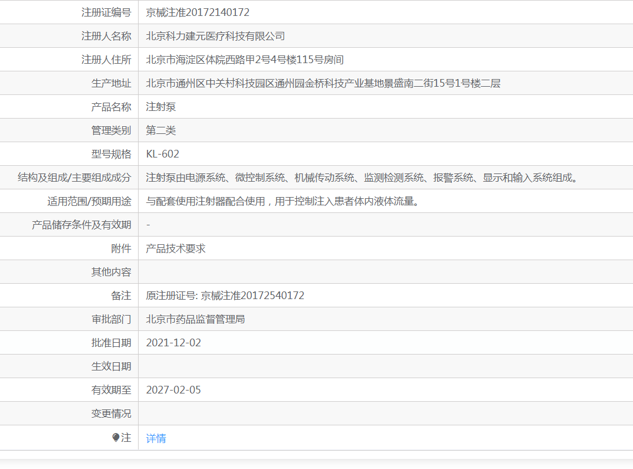Click the 审批部门 label

[x=111, y=319]
